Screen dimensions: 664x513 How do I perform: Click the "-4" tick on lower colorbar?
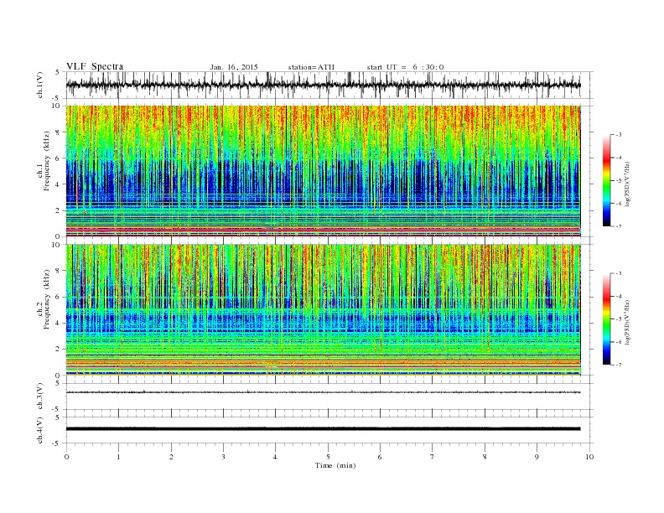618,297
